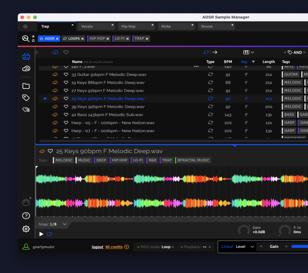Open the folder browser in sidebar
308x273 pixels.
26,86
